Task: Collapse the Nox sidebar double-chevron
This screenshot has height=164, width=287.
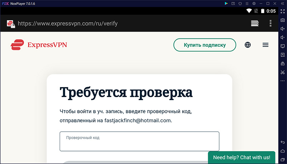Action: point(282,4)
